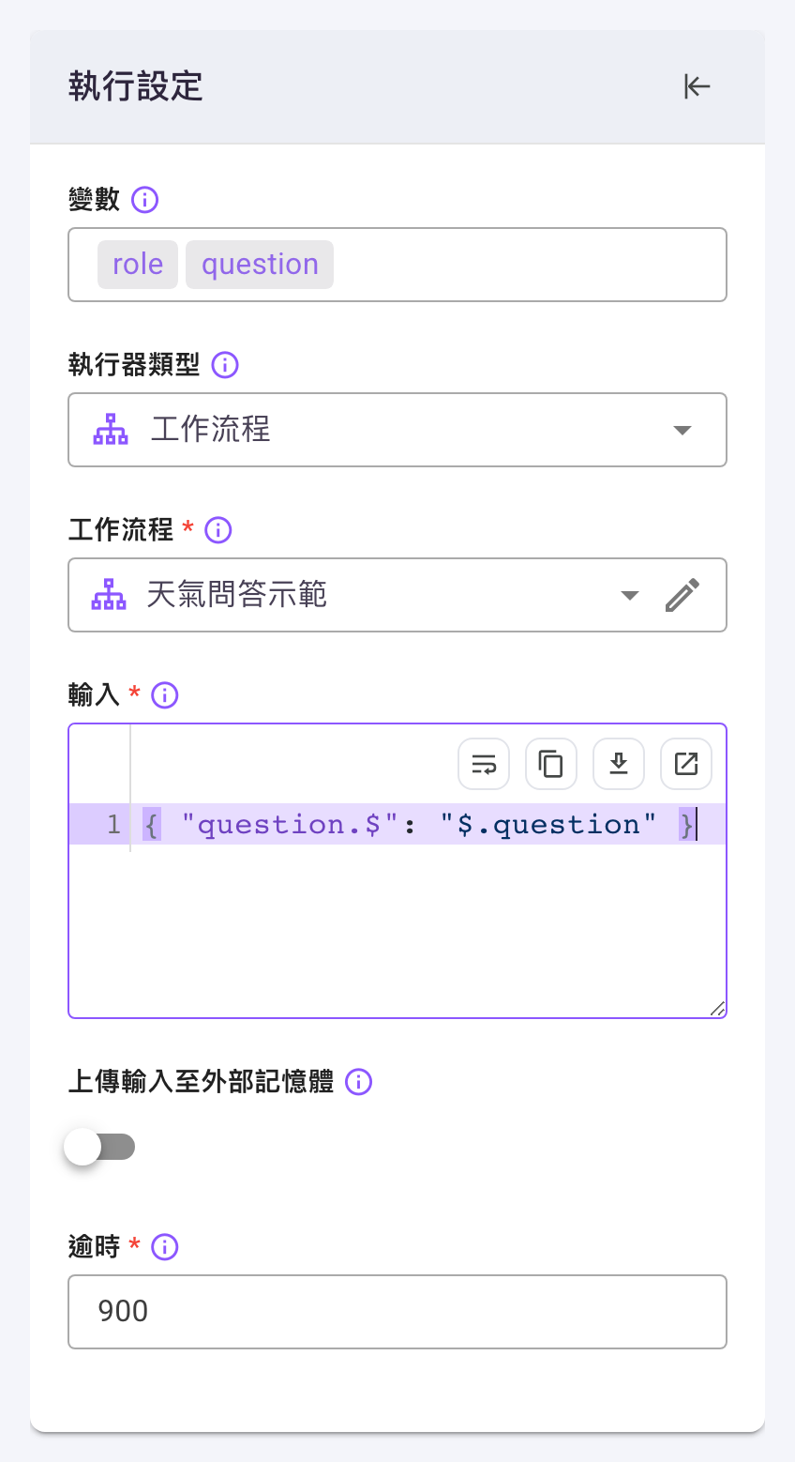Edit the 天氣問答示範 workflow with pencil icon

click(x=682, y=595)
